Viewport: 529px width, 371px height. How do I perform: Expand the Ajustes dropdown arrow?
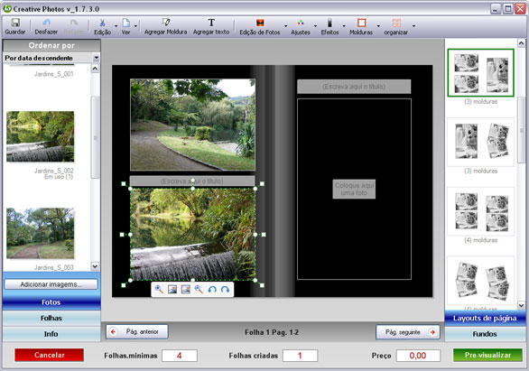(x=315, y=25)
